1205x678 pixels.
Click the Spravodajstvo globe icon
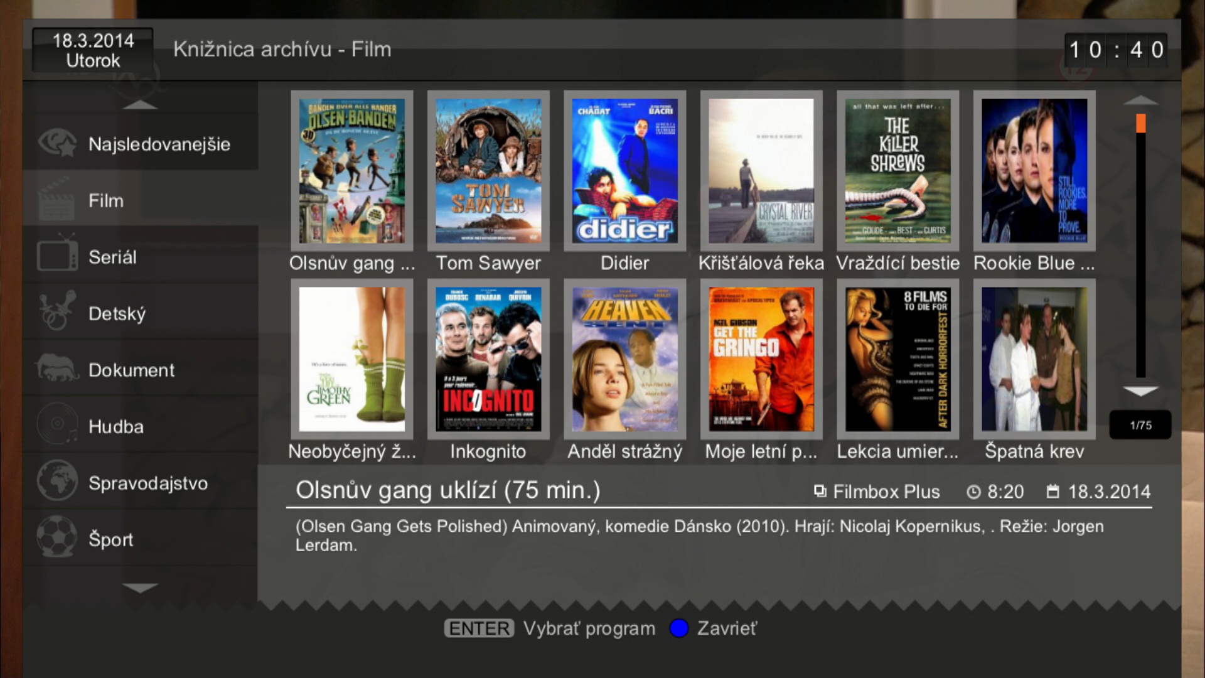tap(57, 481)
